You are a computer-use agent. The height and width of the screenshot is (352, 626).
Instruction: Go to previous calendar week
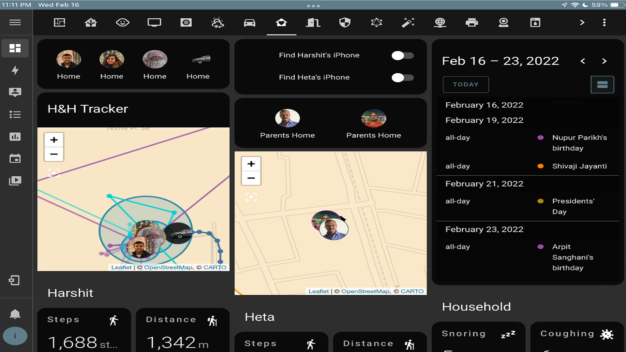583,61
